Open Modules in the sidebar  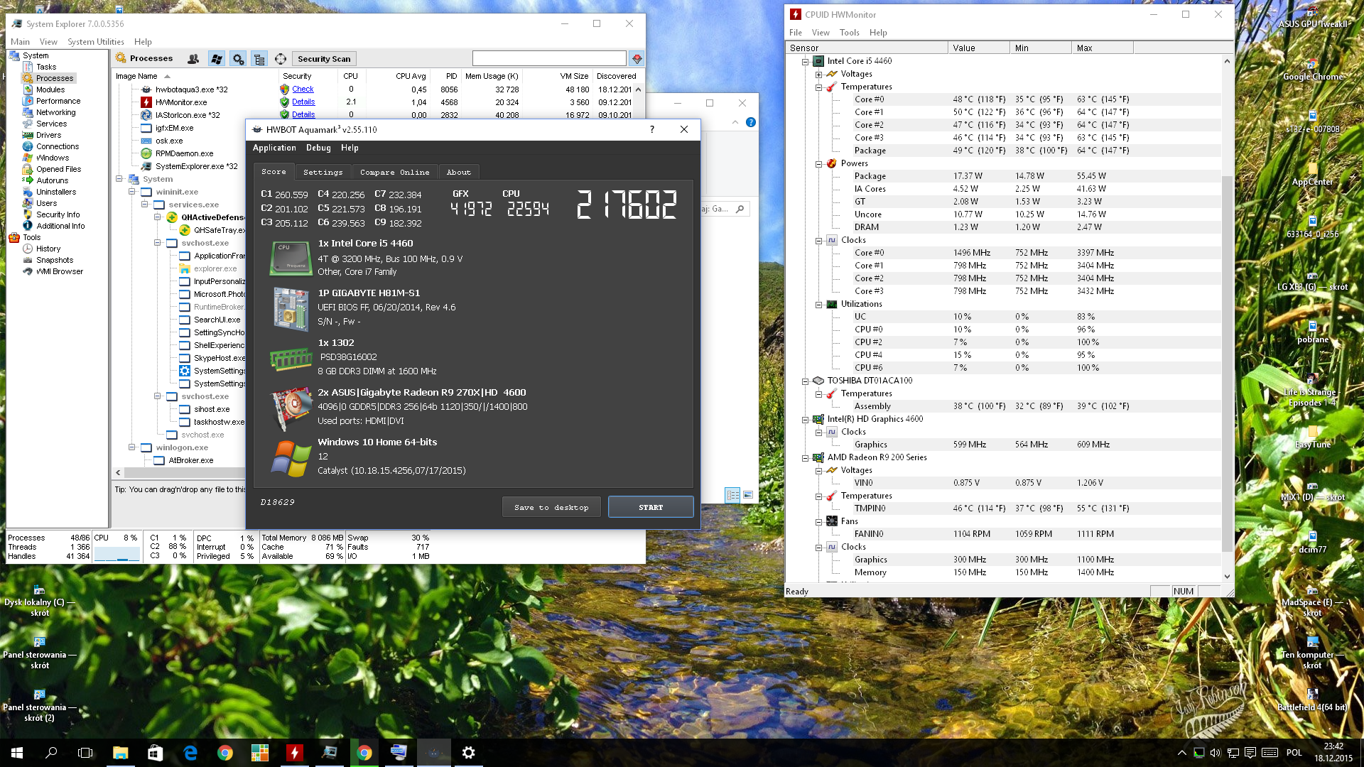(50, 89)
